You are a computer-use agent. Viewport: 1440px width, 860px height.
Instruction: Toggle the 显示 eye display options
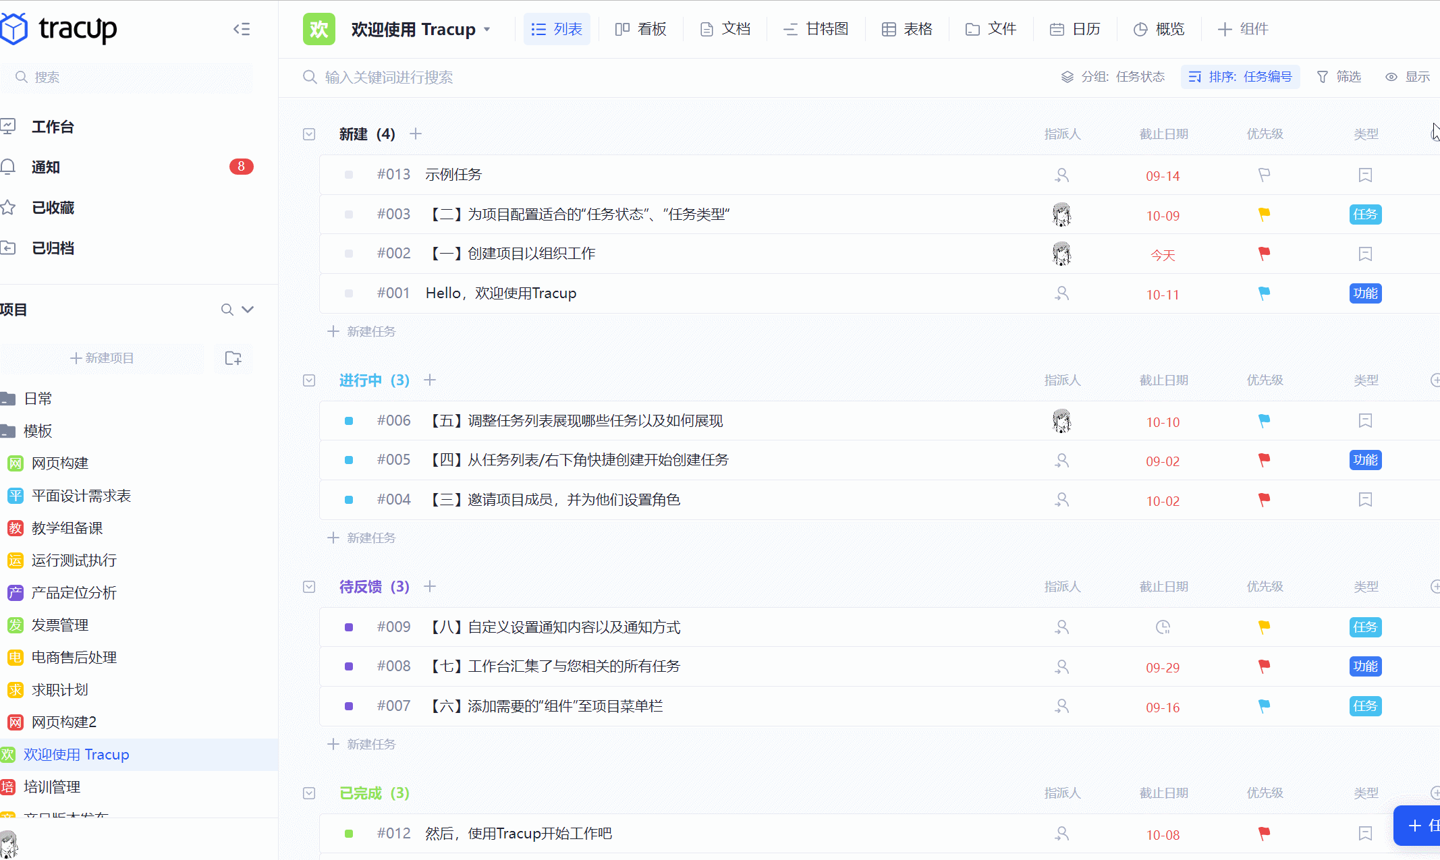pyautogui.click(x=1408, y=77)
